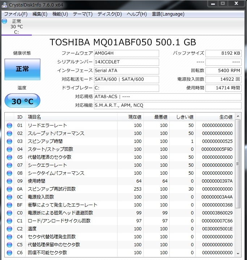Click status orb for row BF shock errors

[9, 205]
